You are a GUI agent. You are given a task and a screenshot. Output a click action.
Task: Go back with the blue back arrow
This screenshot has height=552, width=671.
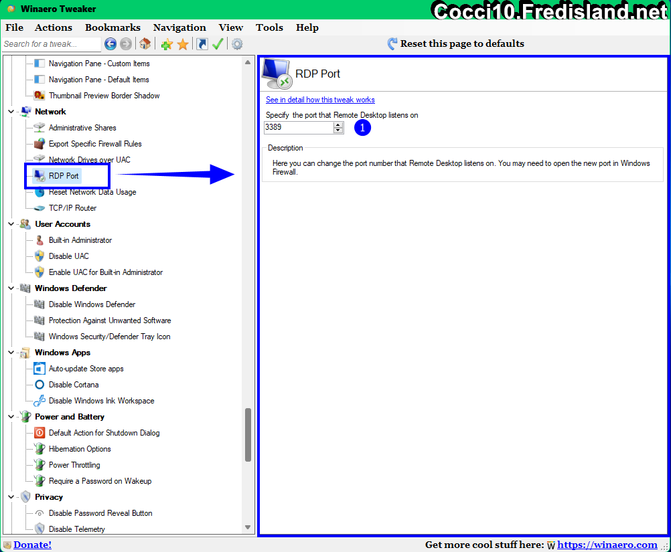[x=110, y=43]
